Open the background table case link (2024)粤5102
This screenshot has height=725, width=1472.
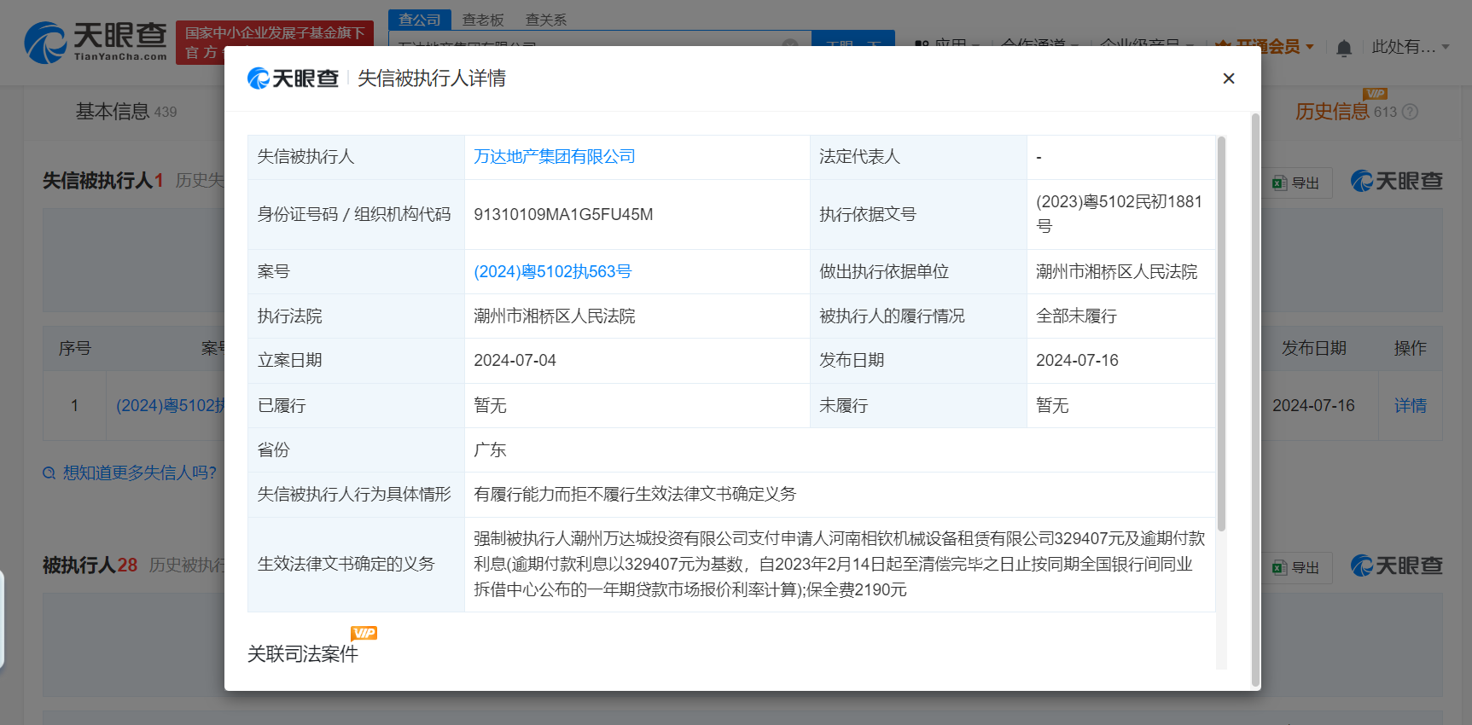170,406
